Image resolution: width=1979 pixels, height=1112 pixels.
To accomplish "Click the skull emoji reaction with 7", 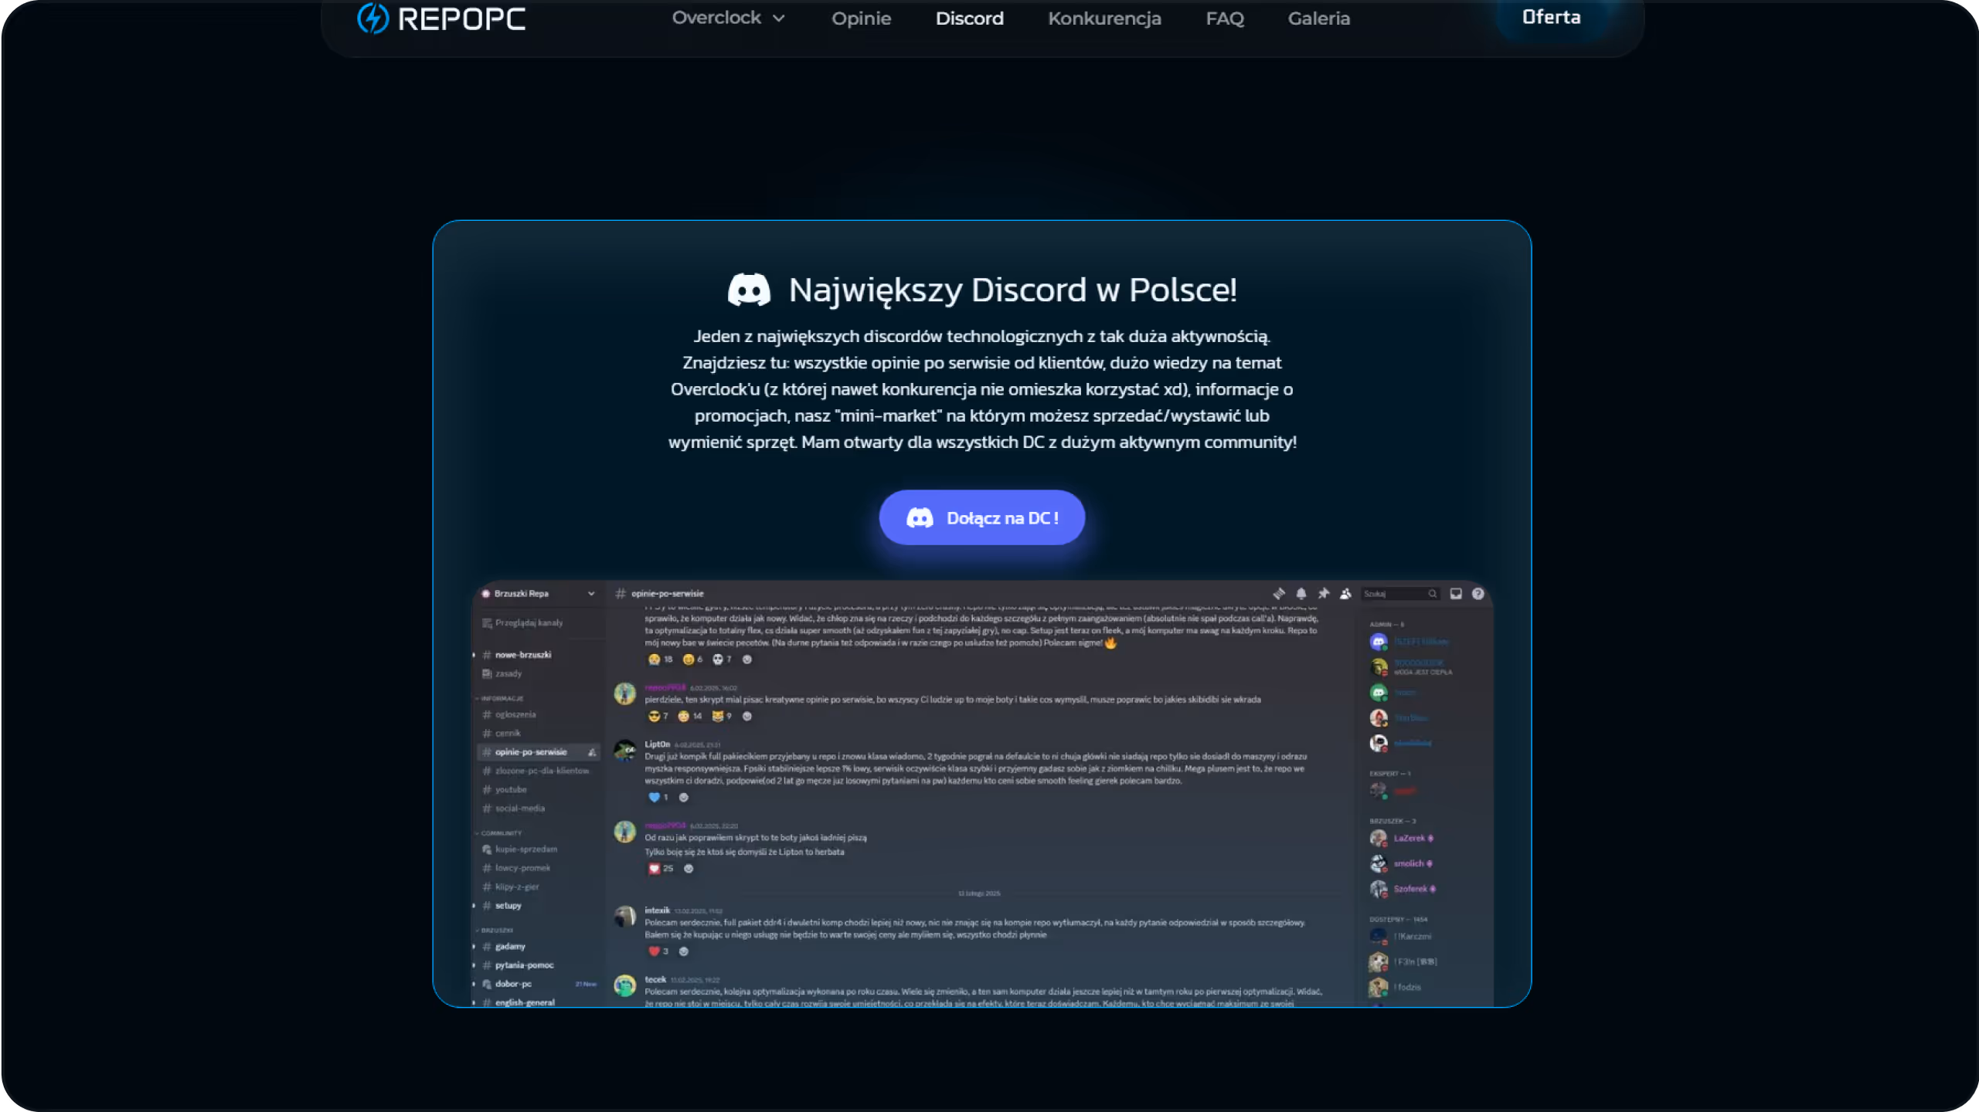I will tap(722, 659).
